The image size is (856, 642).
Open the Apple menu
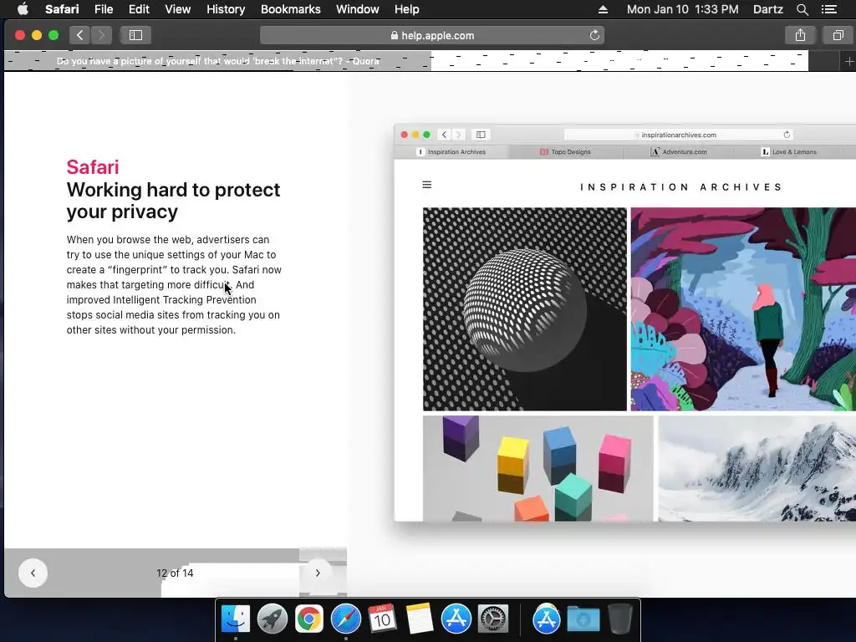23,9
